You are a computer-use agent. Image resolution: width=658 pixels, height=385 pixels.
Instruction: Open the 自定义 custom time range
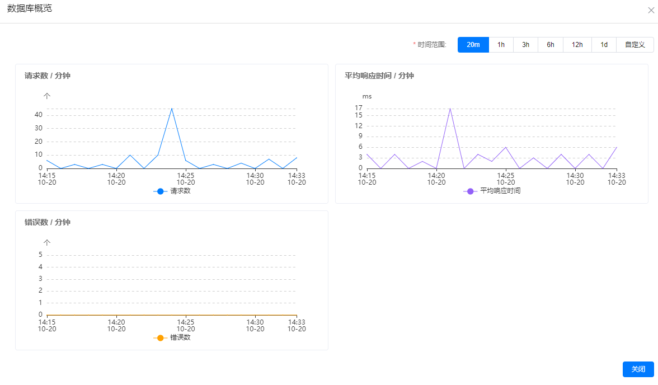click(635, 45)
